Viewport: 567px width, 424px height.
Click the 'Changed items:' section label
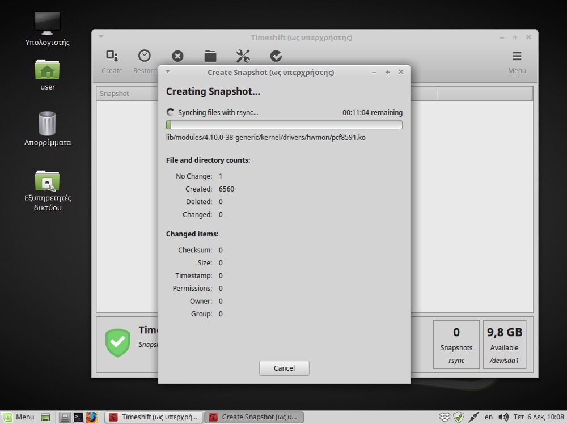coord(192,234)
